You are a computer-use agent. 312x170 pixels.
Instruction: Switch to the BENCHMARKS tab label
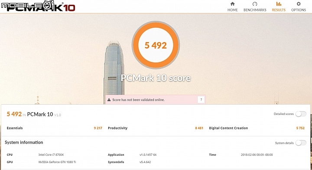pyautogui.click(x=255, y=10)
